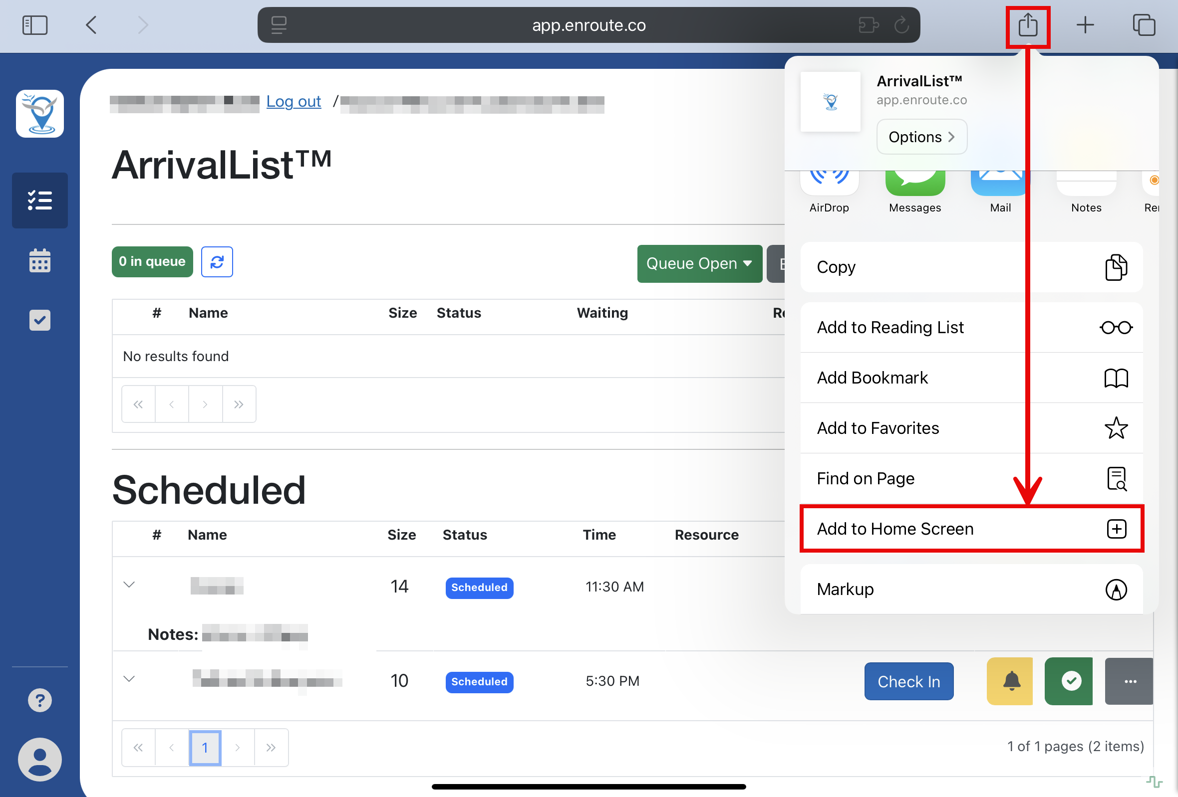Share to Notes
Screen dimensions: 1178x797
pos(1086,193)
